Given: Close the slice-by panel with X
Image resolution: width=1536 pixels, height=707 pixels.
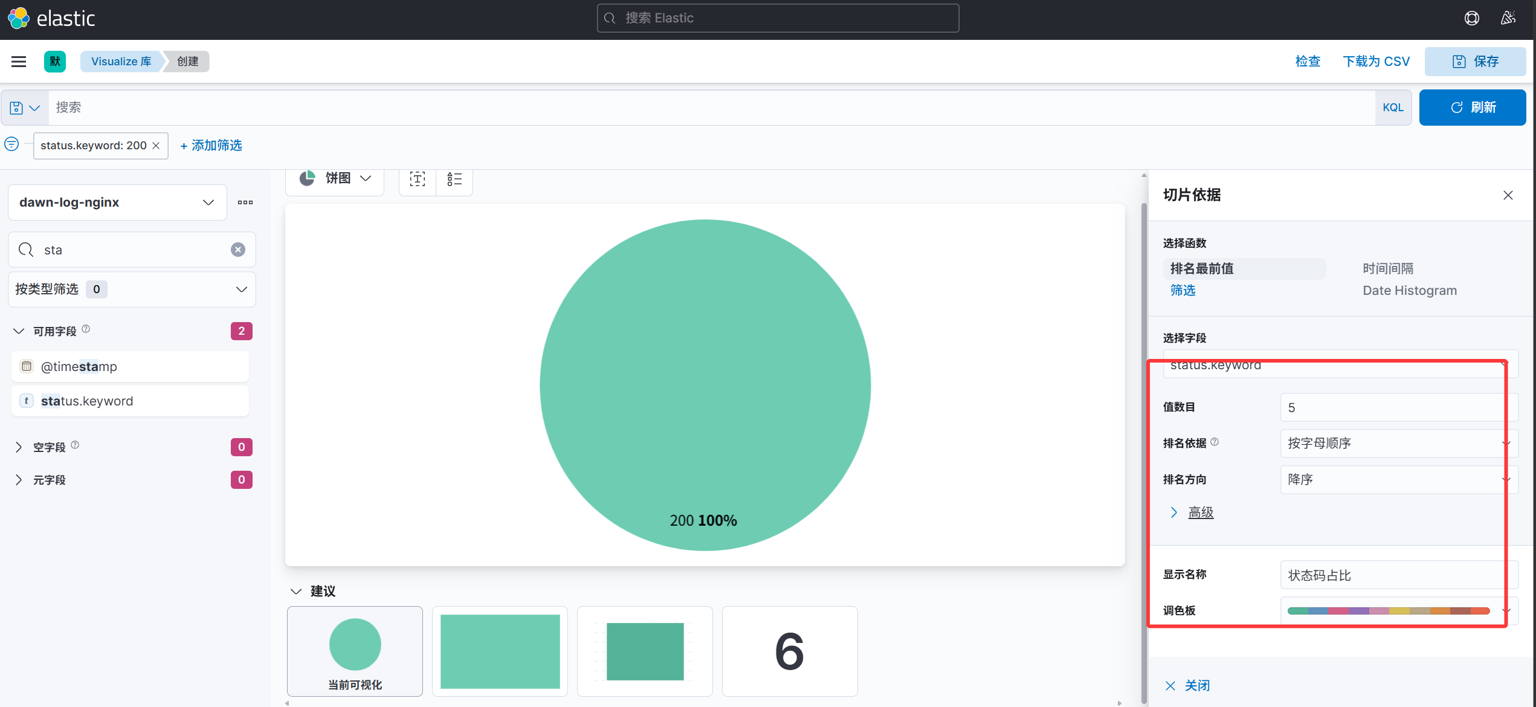Looking at the screenshot, I should click(x=1508, y=195).
